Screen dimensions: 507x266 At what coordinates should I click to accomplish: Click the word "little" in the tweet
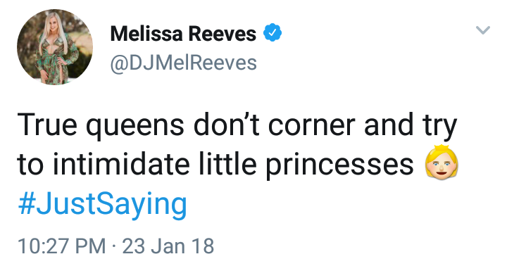[x=227, y=163]
